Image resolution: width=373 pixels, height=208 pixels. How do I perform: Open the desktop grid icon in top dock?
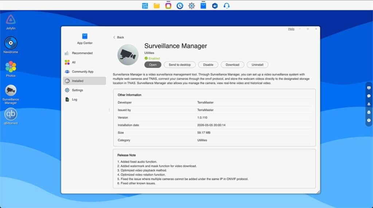(145, 6)
